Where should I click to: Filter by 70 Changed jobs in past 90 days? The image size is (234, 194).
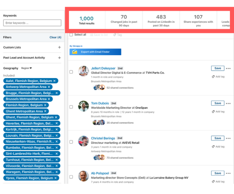coord(124,20)
